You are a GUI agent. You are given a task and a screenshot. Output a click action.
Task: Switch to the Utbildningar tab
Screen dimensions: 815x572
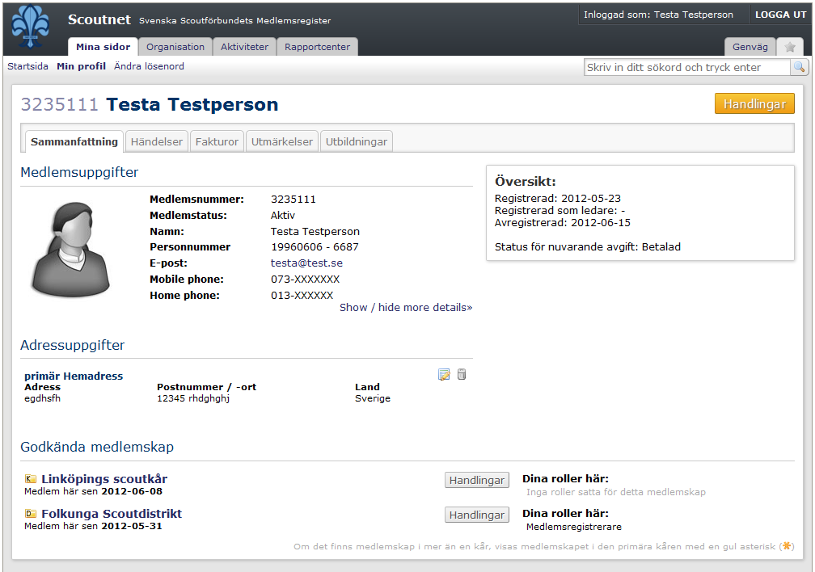[356, 142]
